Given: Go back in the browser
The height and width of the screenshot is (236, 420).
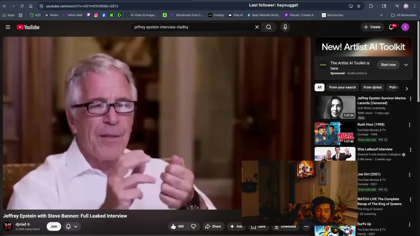Looking at the screenshot, I should click(x=5, y=6).
